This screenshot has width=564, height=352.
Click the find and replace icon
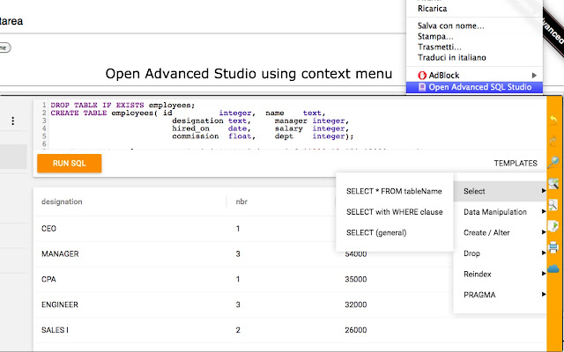(x=553, y=184)
